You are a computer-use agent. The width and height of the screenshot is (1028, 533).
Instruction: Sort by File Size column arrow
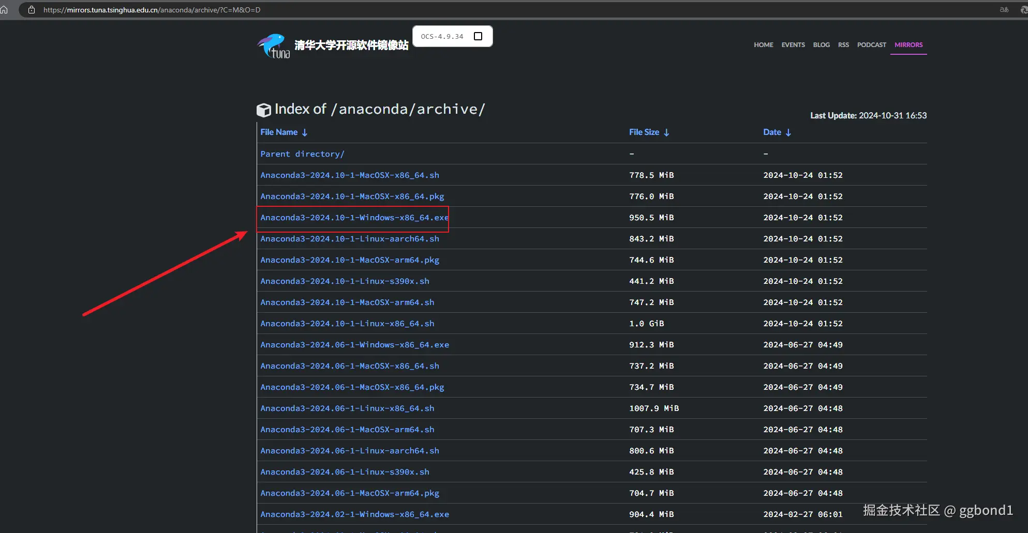coord(666,132)
